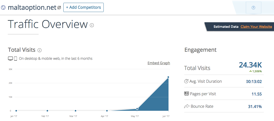Click Traffic Overview info icon

(x=92, y=25)
